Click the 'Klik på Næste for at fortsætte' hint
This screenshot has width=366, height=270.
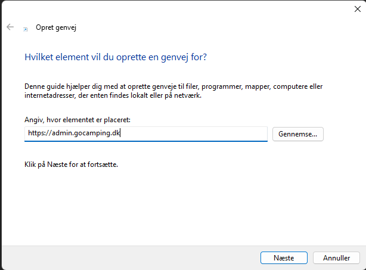(71, 165)
